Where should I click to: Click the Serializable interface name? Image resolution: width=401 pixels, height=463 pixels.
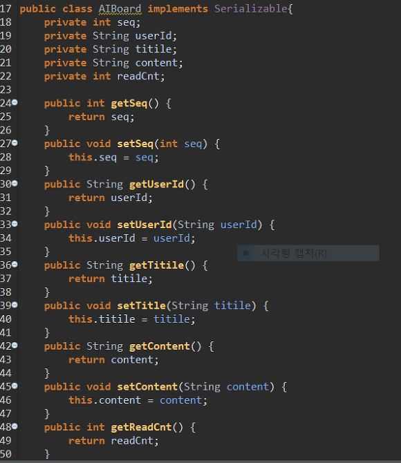[x=251, y=9]
